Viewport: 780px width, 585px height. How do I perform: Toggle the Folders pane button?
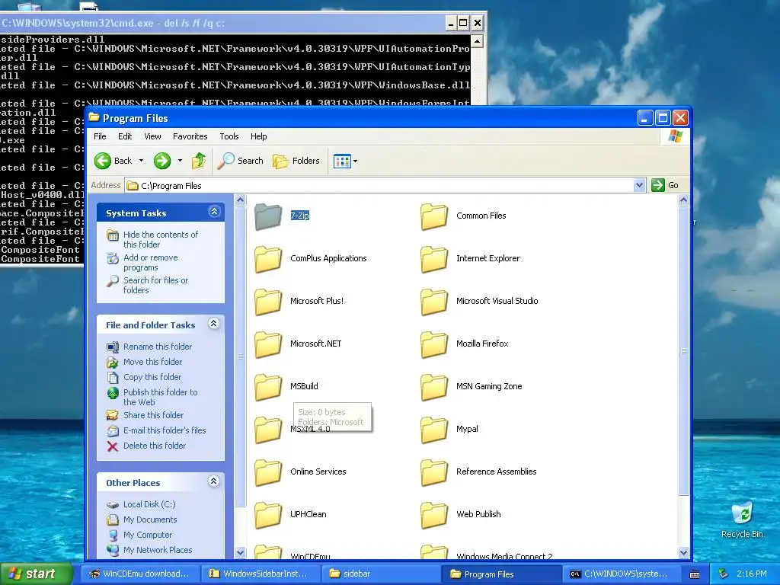(x=296, y=161)
